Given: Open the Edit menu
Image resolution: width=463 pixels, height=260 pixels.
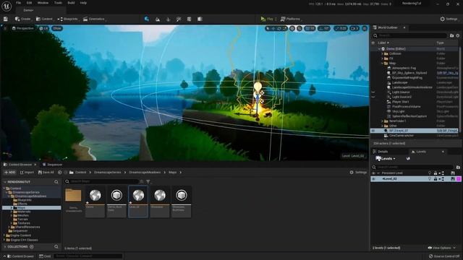Looking at the screenshot, I should click(x=29, y=3).
